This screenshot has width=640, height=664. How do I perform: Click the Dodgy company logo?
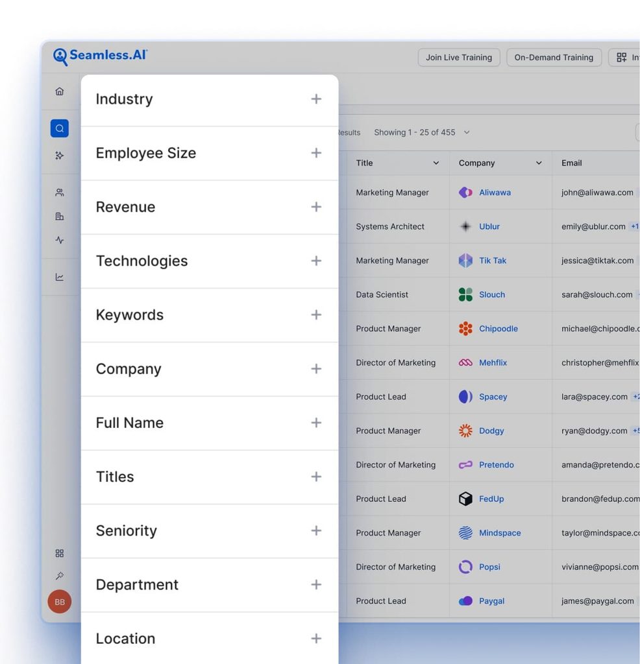(465, 431)
